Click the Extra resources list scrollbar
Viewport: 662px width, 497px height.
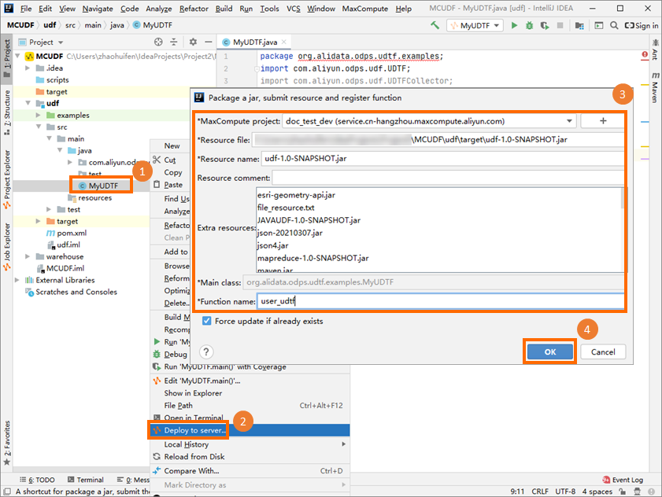pyautogui.click(x=623, y=198)
